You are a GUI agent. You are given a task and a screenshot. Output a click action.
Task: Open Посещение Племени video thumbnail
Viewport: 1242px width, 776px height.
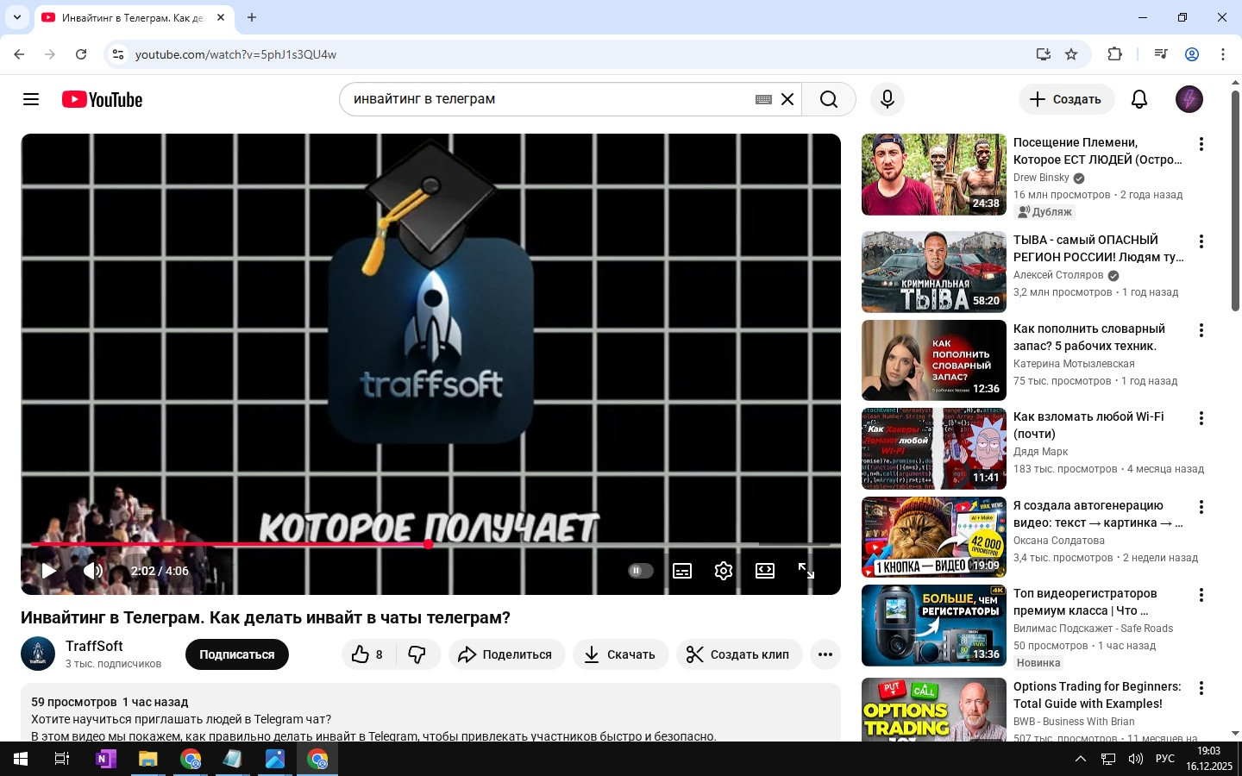(x=934, y=174)
